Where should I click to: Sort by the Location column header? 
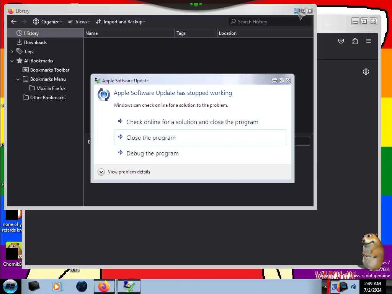[x=265, y=33]
